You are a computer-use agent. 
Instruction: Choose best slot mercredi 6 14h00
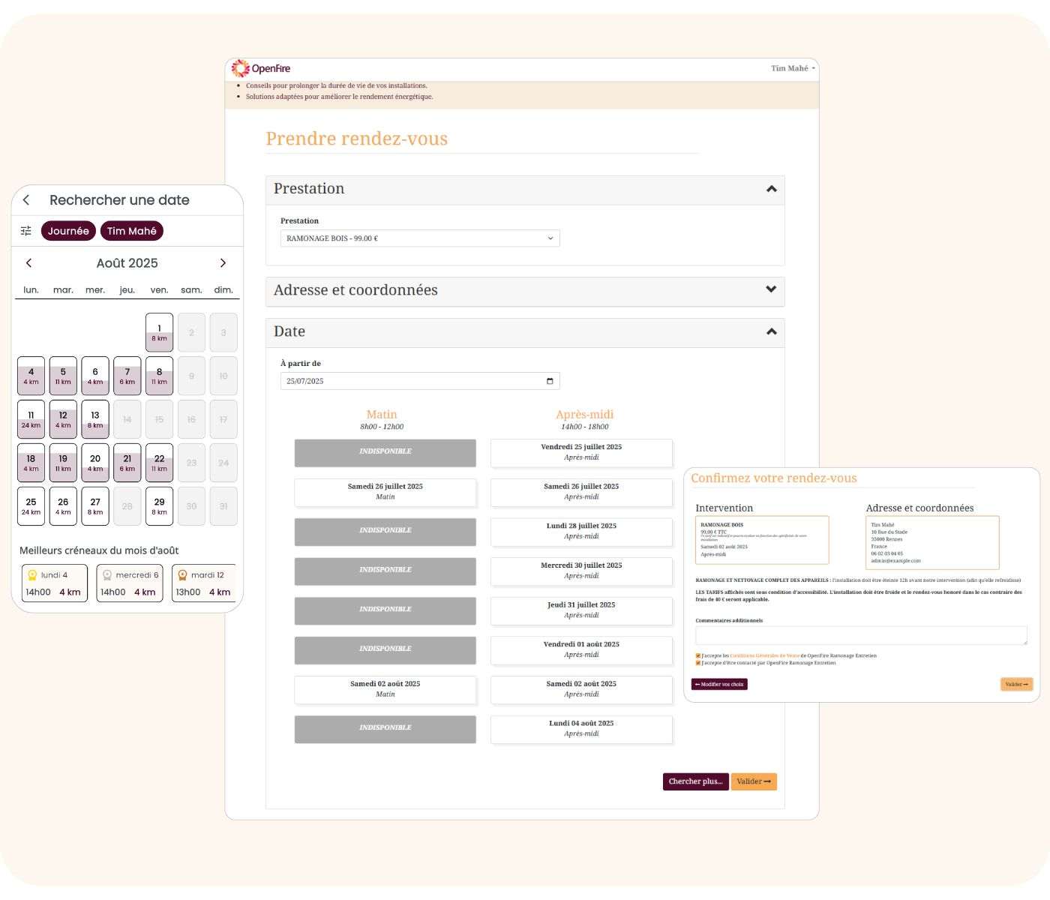[130, 583]
